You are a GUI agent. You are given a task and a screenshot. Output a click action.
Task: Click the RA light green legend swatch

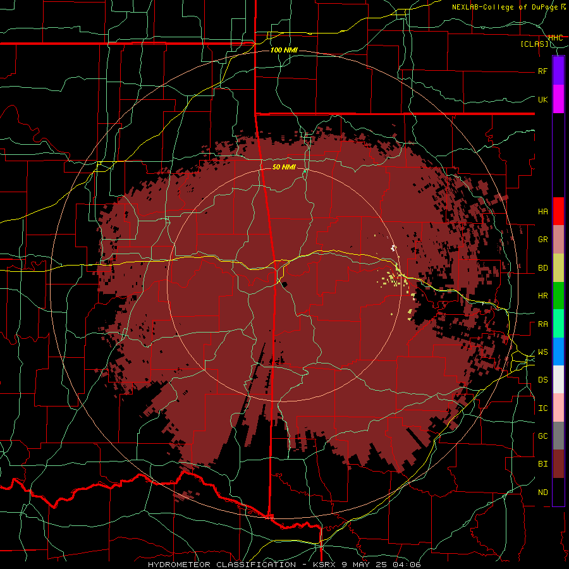558,324
